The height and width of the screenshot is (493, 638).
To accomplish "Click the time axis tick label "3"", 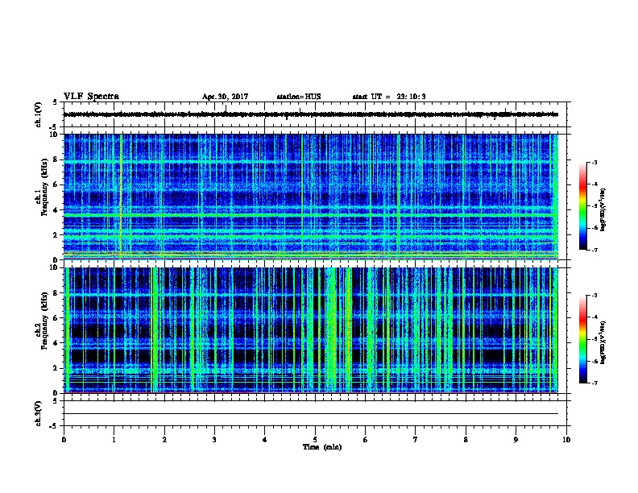I will pos(214,440).
